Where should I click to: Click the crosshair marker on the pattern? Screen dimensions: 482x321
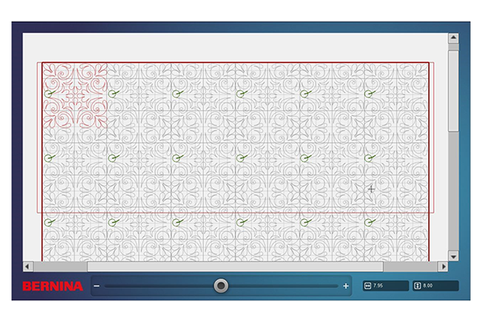click(x=371, y=189)
